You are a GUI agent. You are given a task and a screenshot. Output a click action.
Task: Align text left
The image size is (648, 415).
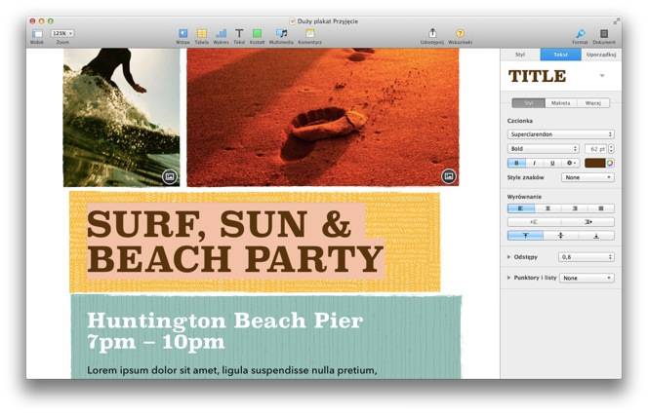[x=521, y=208]
